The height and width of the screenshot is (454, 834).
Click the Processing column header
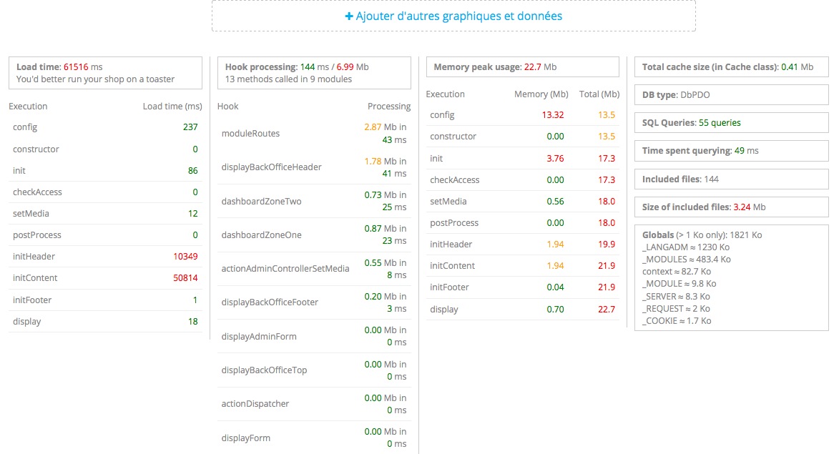[x=389, y=107]
